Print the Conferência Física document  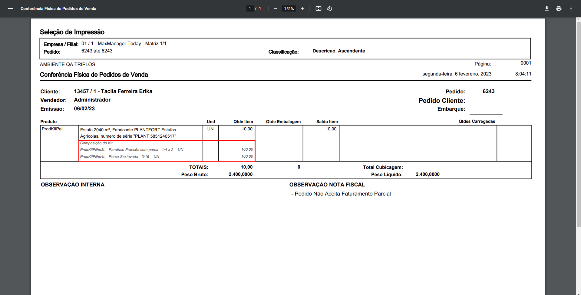(559, 8)
